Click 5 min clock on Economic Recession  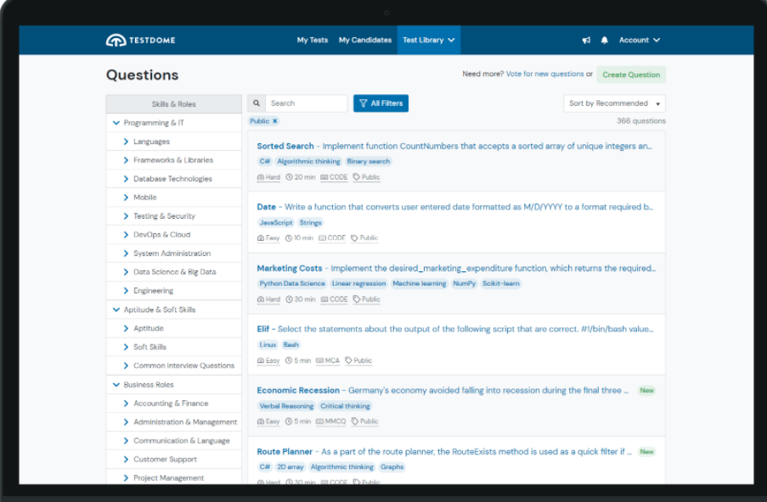coord(289,421)
